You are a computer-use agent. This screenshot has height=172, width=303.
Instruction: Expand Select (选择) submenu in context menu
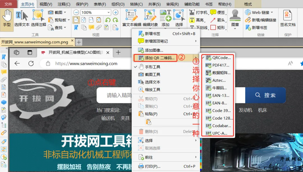tap(196, 140)
